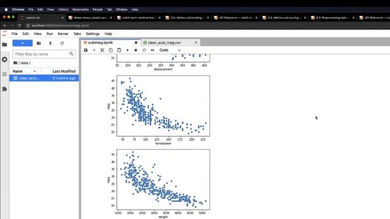Click the localhost address bar
Image resolution: width=390 pixels, height=219 pixels.
(x=60, y=26)
